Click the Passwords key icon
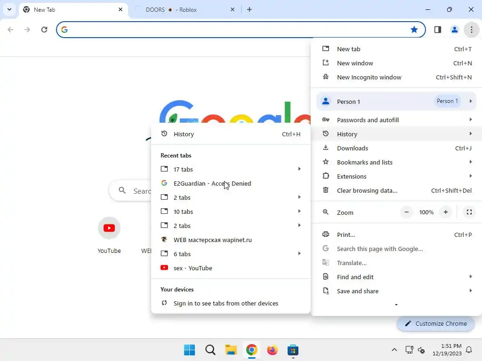The width and height of the screenshot is (482, 361). (326, 120)
